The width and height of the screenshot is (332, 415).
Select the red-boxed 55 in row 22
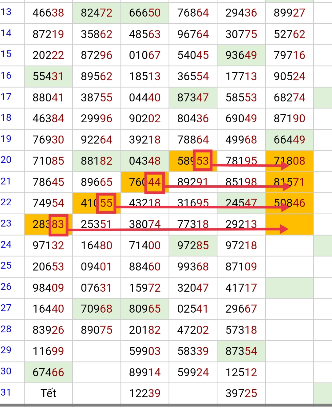[x=106, y=203]
